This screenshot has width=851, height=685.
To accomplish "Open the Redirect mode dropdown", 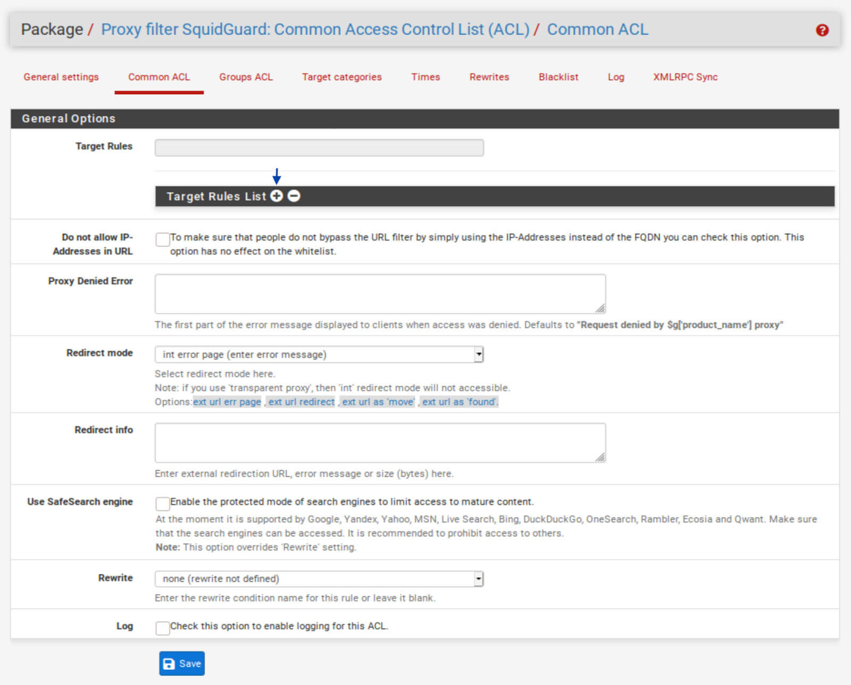I will (x=319, y=354).
